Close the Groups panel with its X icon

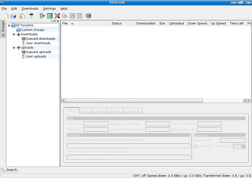pos(58,21)
